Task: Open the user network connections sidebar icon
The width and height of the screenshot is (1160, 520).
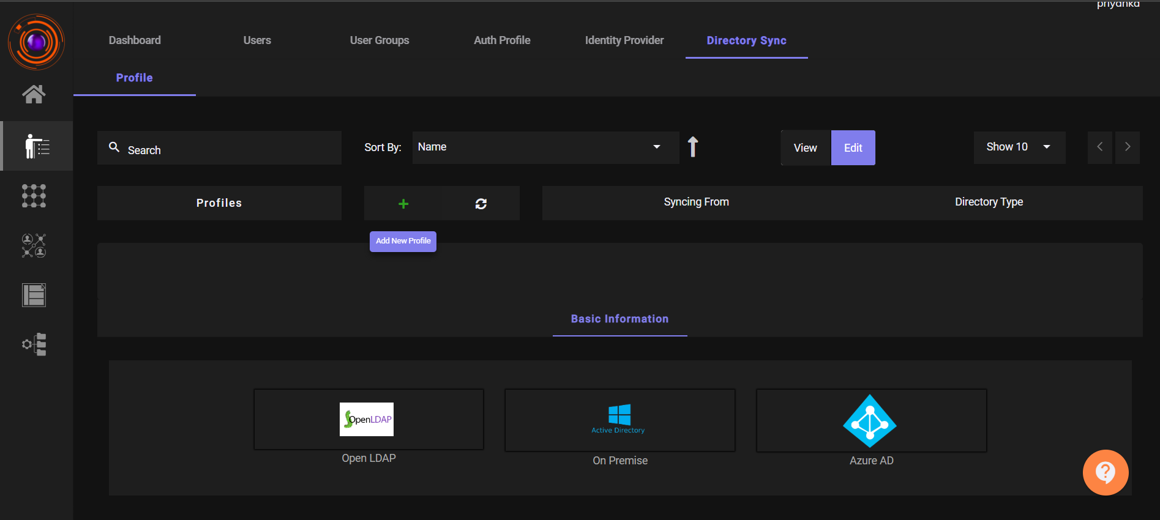Action: point(34,245)
